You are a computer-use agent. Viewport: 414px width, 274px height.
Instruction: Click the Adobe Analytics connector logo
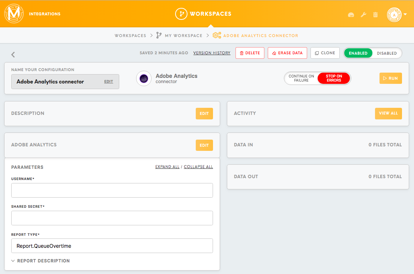144,79
